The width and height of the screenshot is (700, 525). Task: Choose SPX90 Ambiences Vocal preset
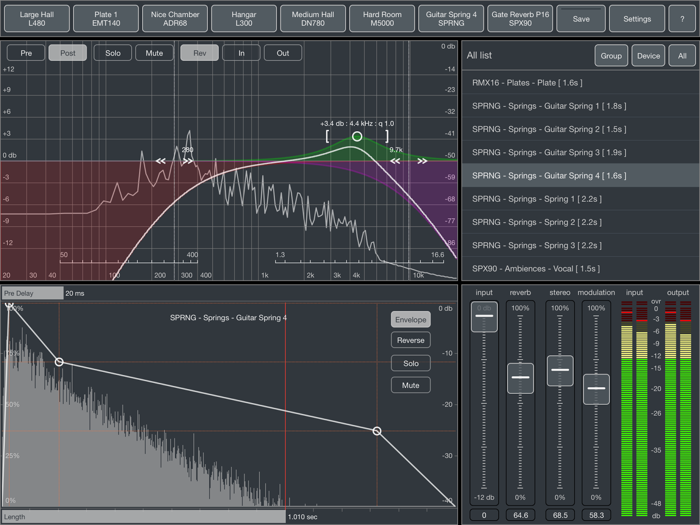[x=536, y=269]
